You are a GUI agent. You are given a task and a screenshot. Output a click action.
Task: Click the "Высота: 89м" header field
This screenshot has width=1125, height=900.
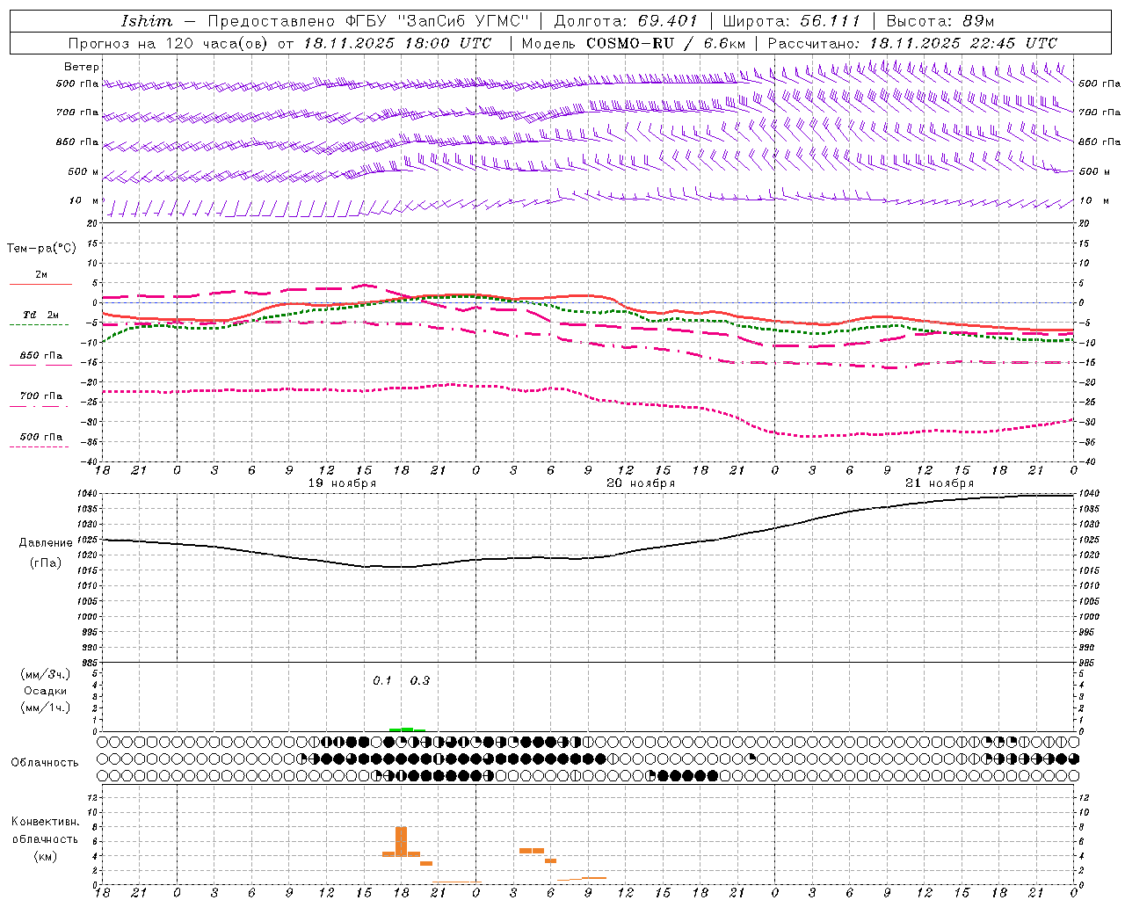click(x=940, y=21)
